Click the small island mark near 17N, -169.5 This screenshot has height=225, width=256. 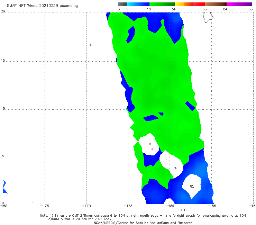pos(91,44)
